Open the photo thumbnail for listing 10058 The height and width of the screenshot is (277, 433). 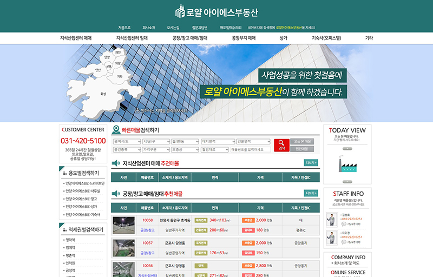(124, 225)
